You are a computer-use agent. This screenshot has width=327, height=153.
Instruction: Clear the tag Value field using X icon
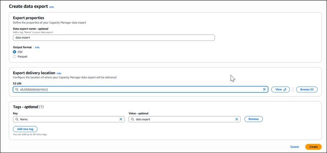click(x=237, y=119)
